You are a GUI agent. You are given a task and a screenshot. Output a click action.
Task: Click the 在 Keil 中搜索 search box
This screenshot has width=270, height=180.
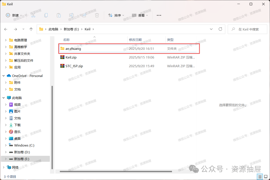pyautogui.click(x=247, y=29)
